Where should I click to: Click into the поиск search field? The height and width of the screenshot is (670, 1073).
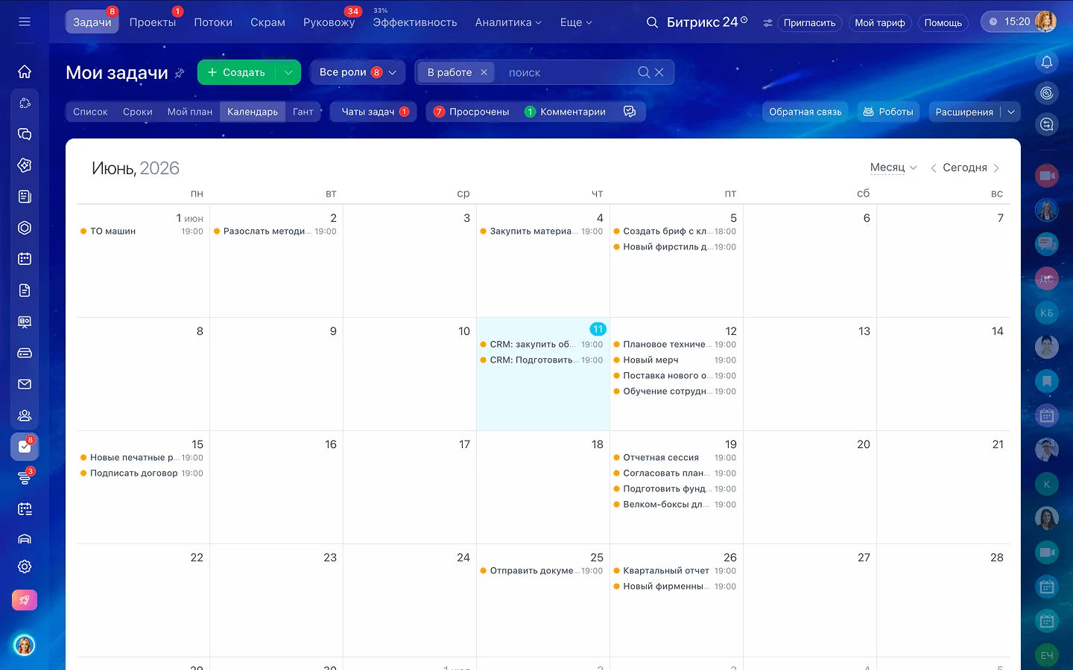coord(566,72)
